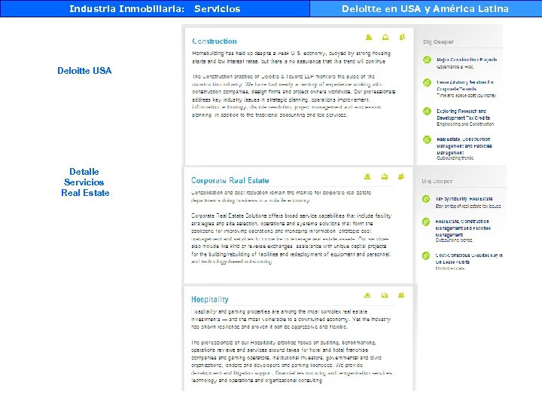This screenshot has width=542, height=407.
Task: Open the Hospitality section heading
Action: click(210, 299)
